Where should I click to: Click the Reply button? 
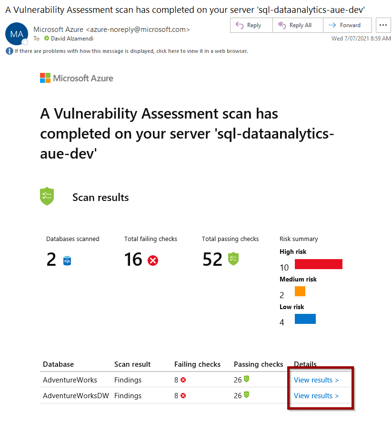[251, 25]
